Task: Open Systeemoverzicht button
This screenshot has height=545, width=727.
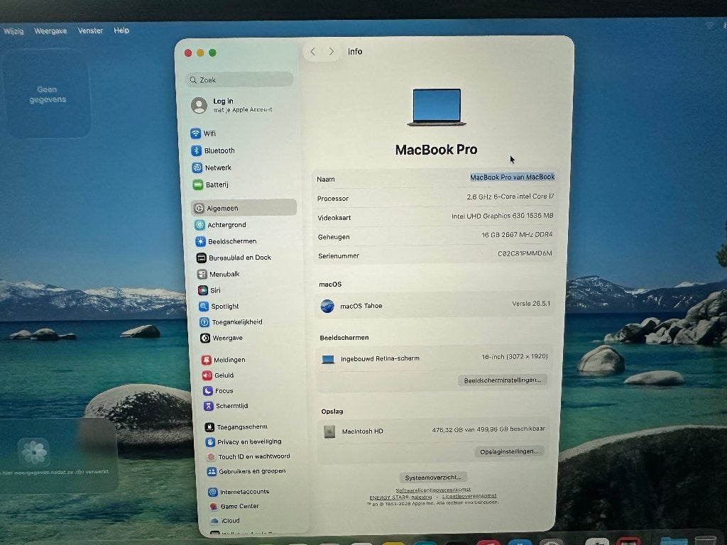Action: coord(433,478)
